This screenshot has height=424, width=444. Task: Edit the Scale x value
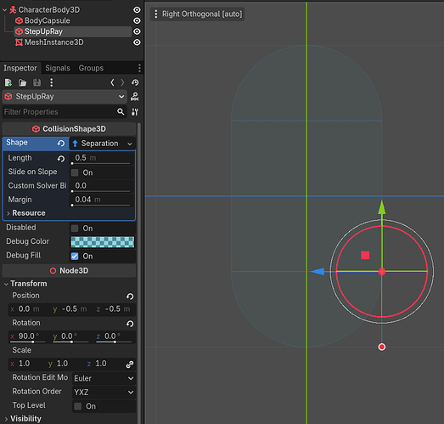(x=28, y=364)
